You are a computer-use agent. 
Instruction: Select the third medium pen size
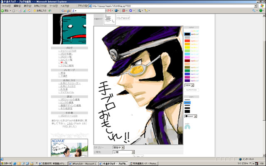(187, 105)
